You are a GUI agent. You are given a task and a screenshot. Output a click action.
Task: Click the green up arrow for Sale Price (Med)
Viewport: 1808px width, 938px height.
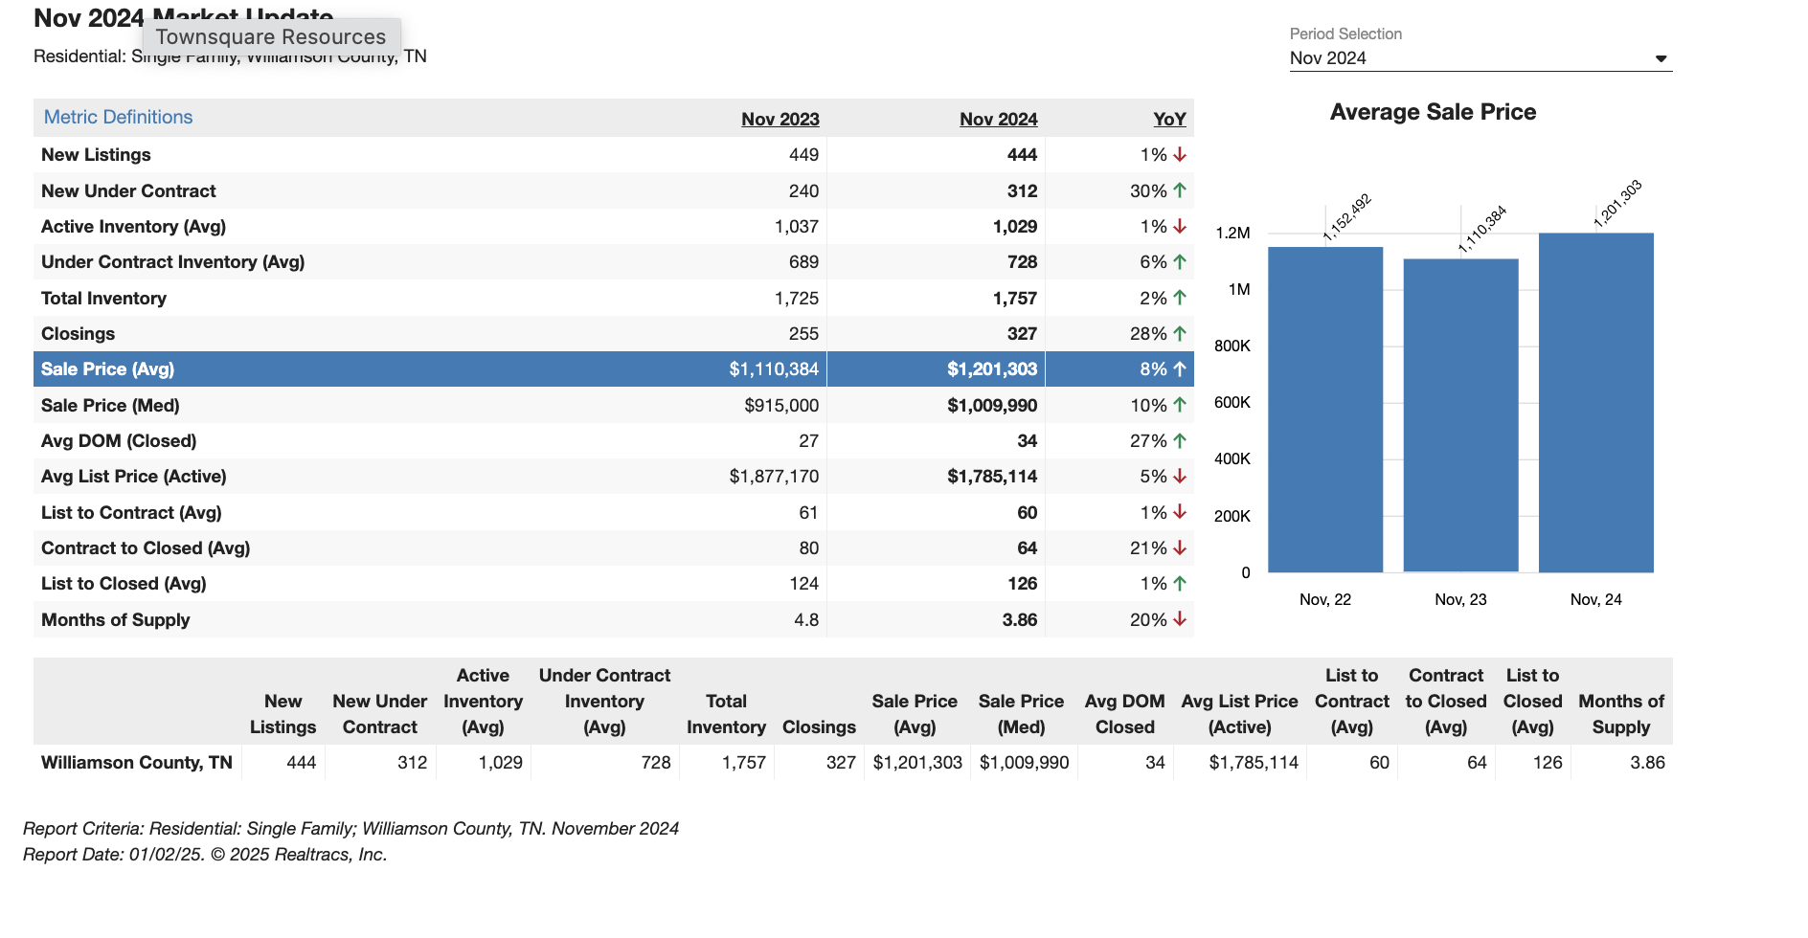[x=1180, y=405]
